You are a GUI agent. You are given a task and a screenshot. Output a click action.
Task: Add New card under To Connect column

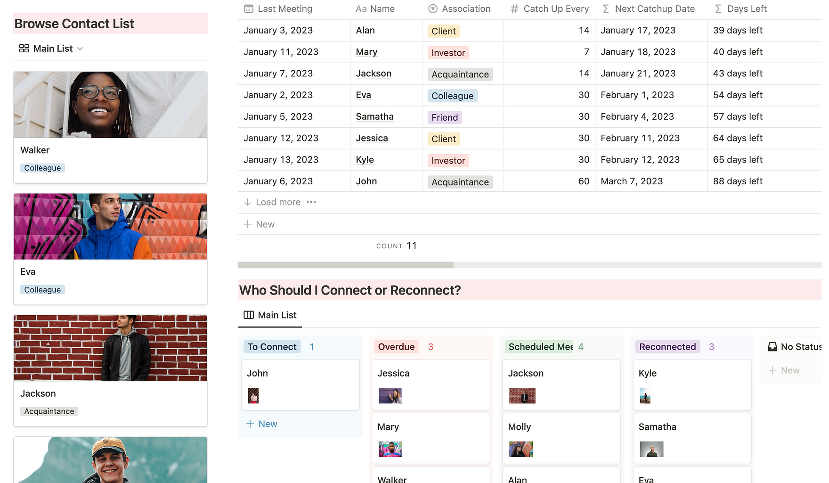(x=262, y=424)
